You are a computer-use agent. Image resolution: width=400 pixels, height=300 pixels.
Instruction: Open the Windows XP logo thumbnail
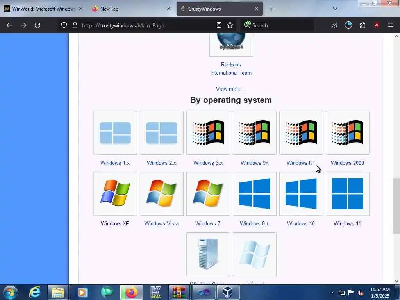pos(115,194)
